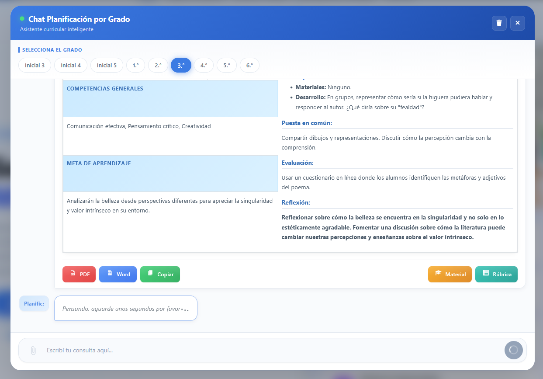
Task: Click the loading send button icon
Action: coord(513,350)
